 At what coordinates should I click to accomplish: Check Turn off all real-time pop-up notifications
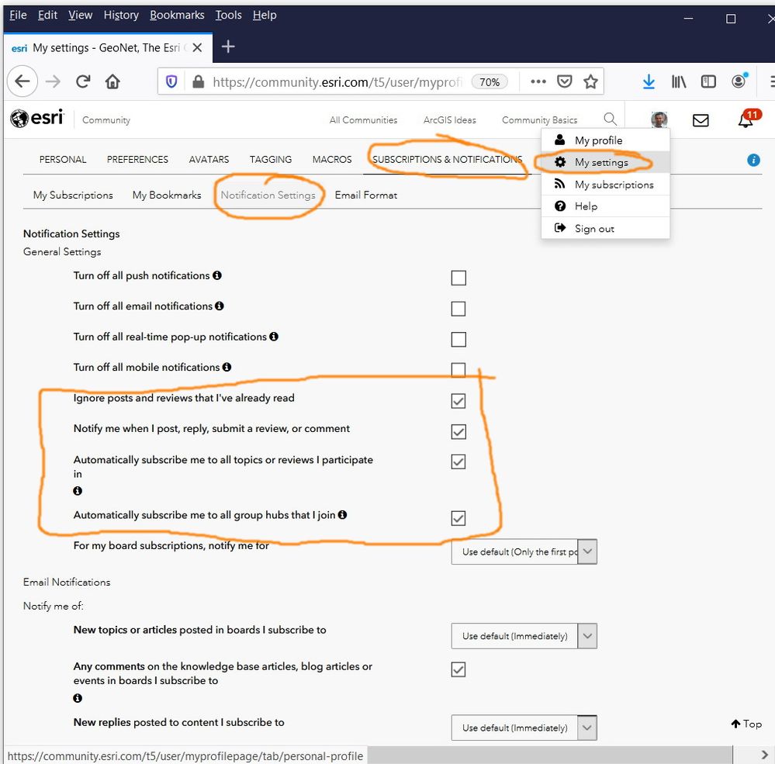coord(458,340)
